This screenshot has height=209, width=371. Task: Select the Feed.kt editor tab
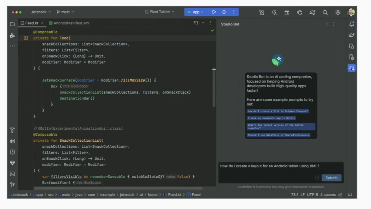pos(32,23)
